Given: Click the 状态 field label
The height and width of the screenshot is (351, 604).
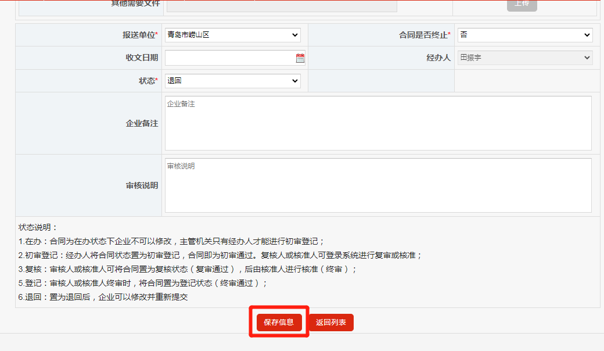Looking at the screenshot, I should click(x=148, y=81).
